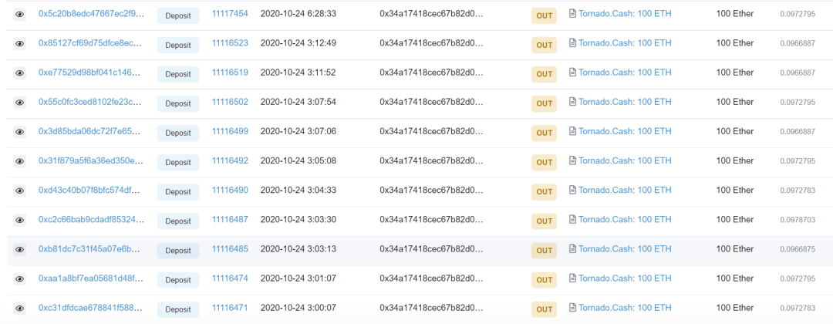Click contract document icon in block 11116485 row

(572, 249)
